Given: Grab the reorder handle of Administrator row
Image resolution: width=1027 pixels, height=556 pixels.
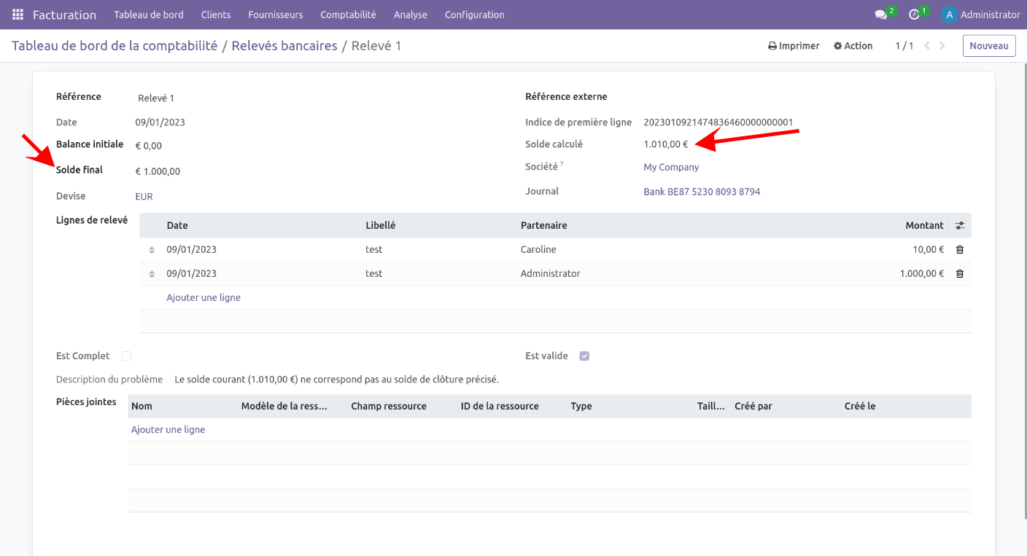Looking at the screenshot, I should tap(152, 274).
